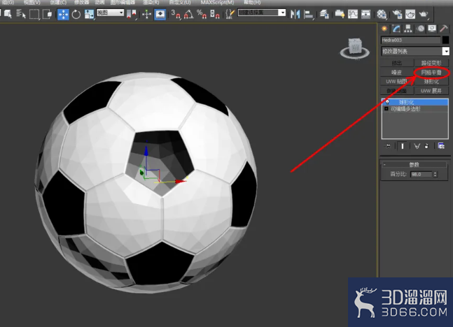This screenshot has height=327, width=453.
Task: Open the Layer Manager icon
Action: [324, 14]
